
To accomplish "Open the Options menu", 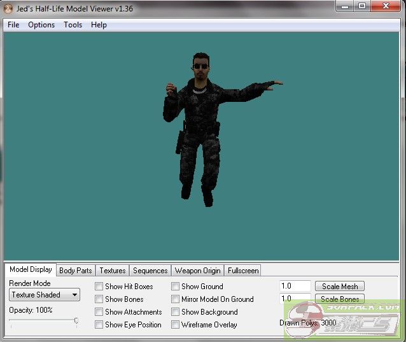I will [x=41, y=25].
